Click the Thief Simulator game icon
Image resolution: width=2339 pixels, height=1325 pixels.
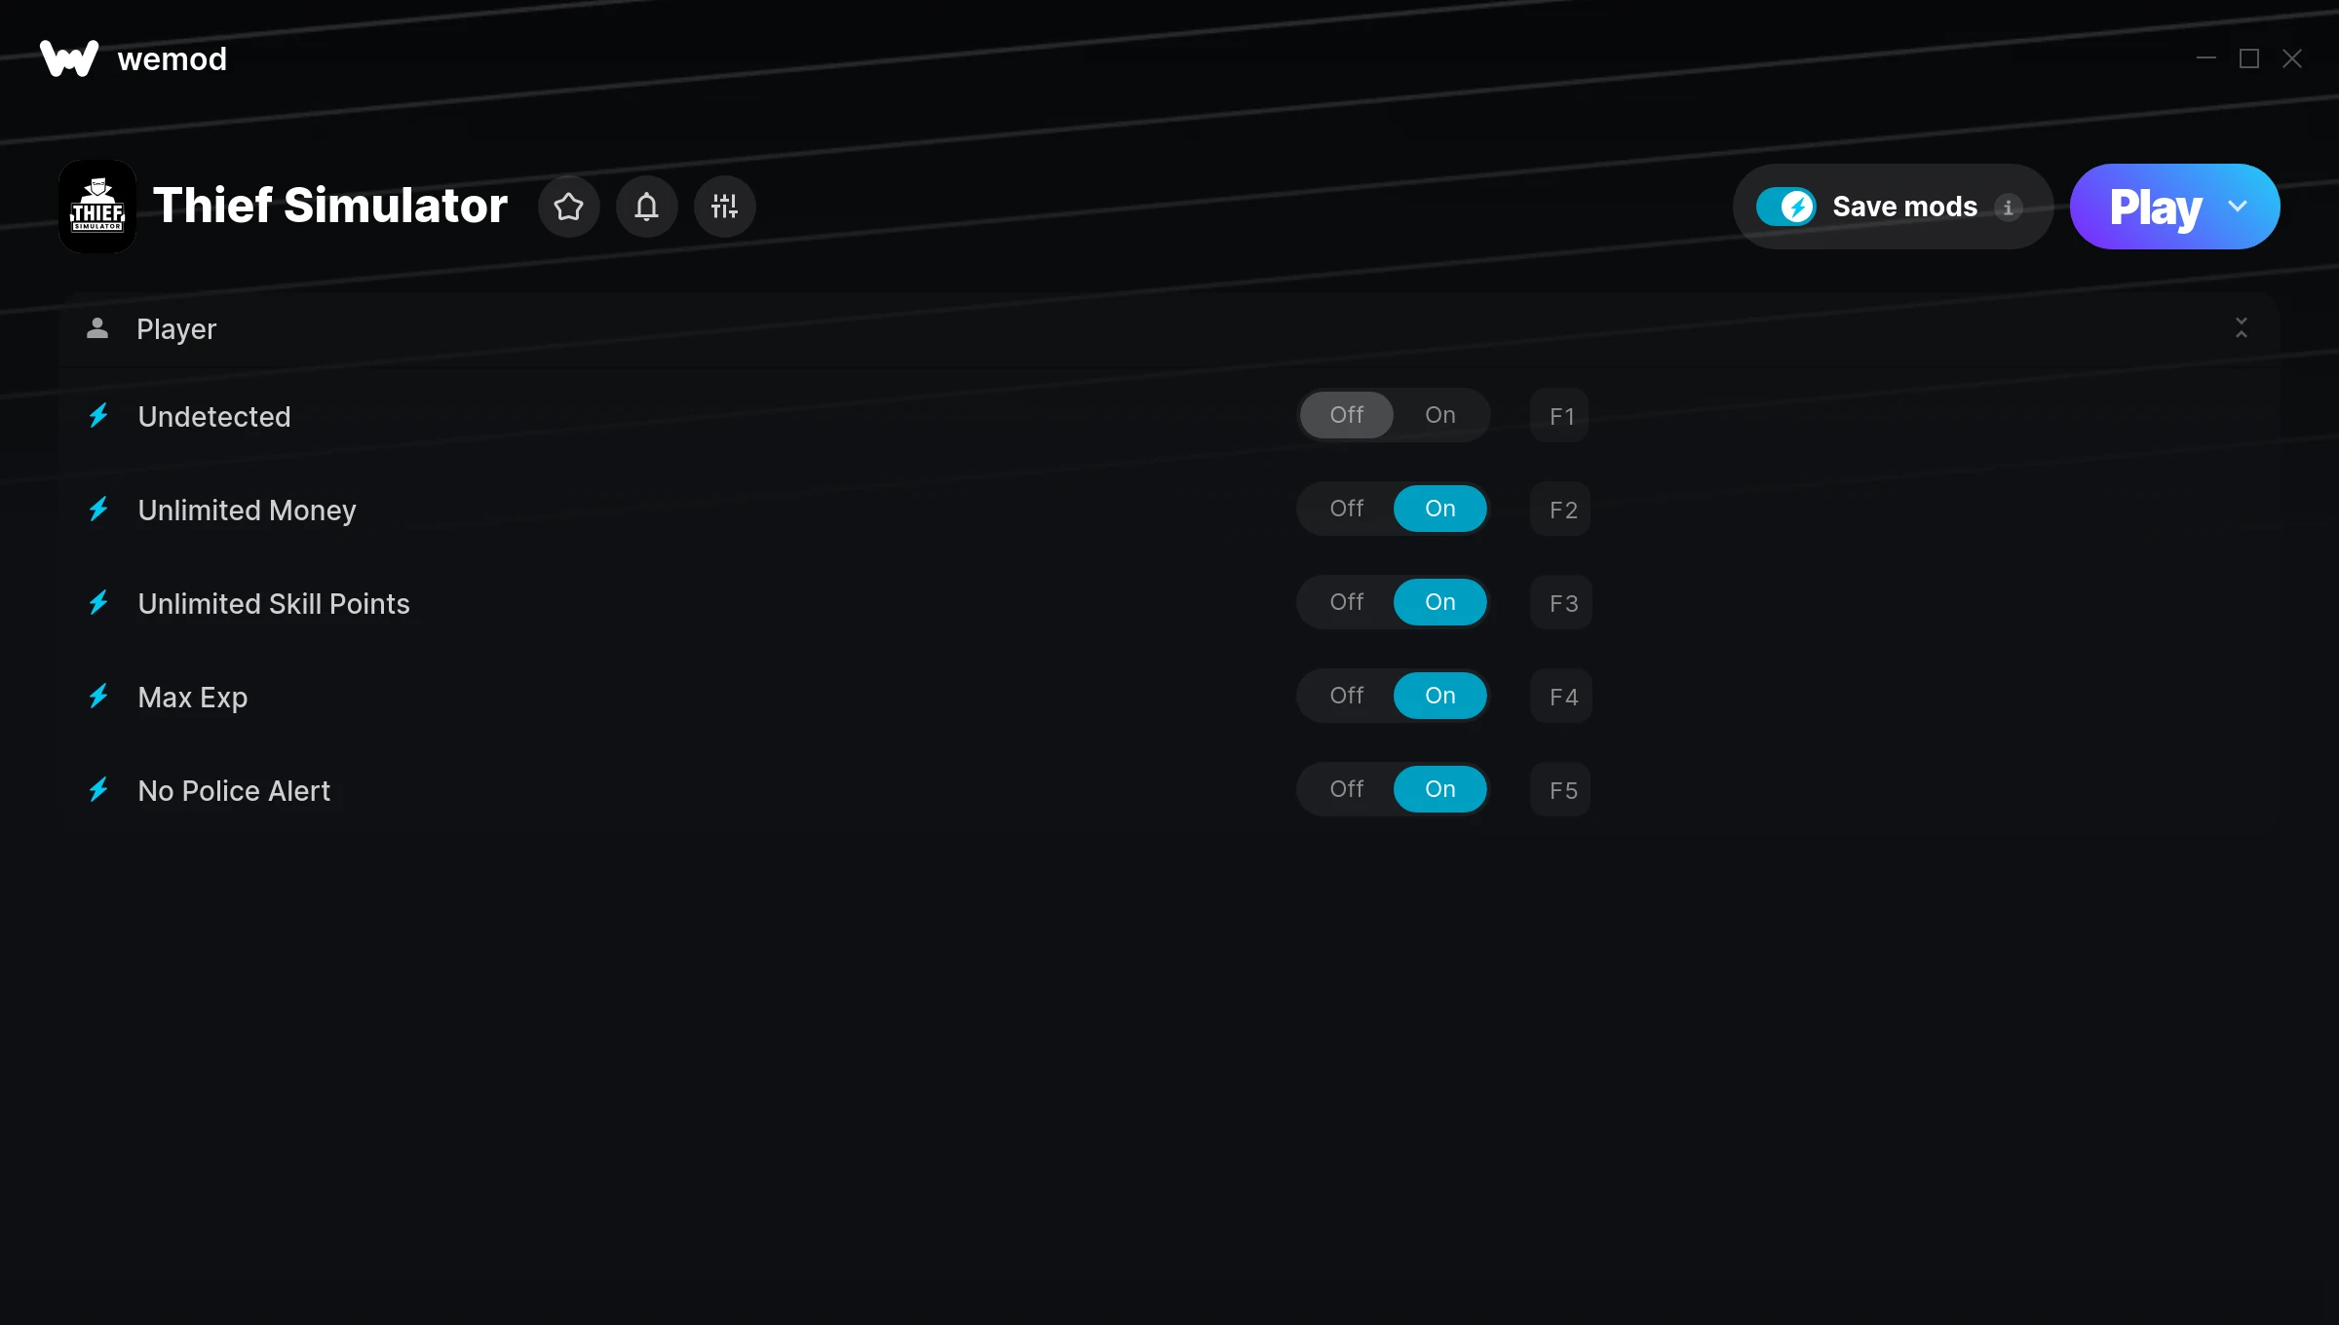coord(96,206)
